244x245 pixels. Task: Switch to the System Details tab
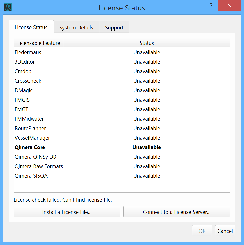click(x=76, y=27)
